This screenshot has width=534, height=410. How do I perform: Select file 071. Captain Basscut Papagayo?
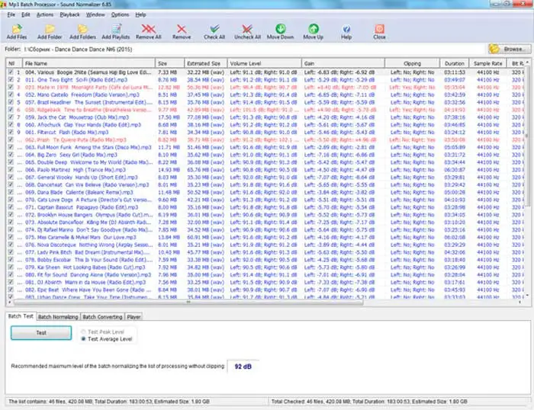[x=82, y=207]
